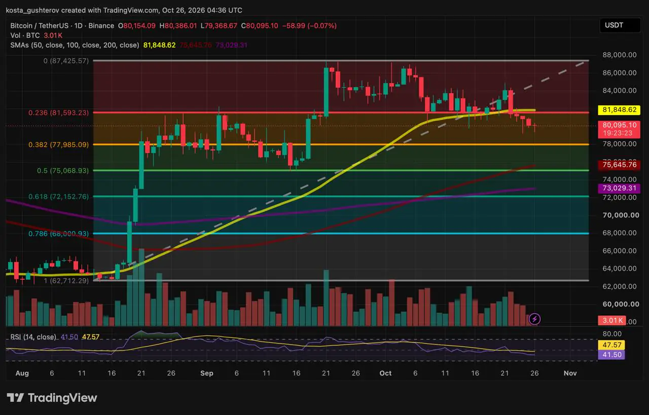Screen dimensions: 649x415
Task: Select the RSI (14, close) legend
Action: [x=32, y=336]
